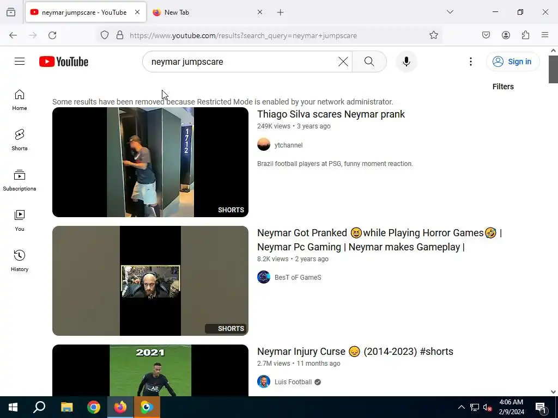Viewport: 558px width, 418px height.
Task: Open Neymar Got Pranked video title
Action: [x=379, y=240]
